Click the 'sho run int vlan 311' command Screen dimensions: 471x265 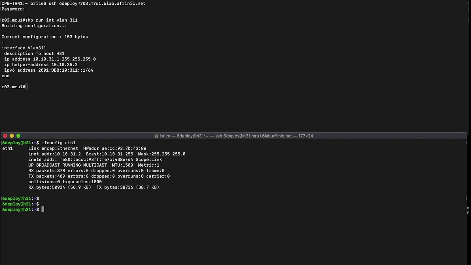coord(51,20)
